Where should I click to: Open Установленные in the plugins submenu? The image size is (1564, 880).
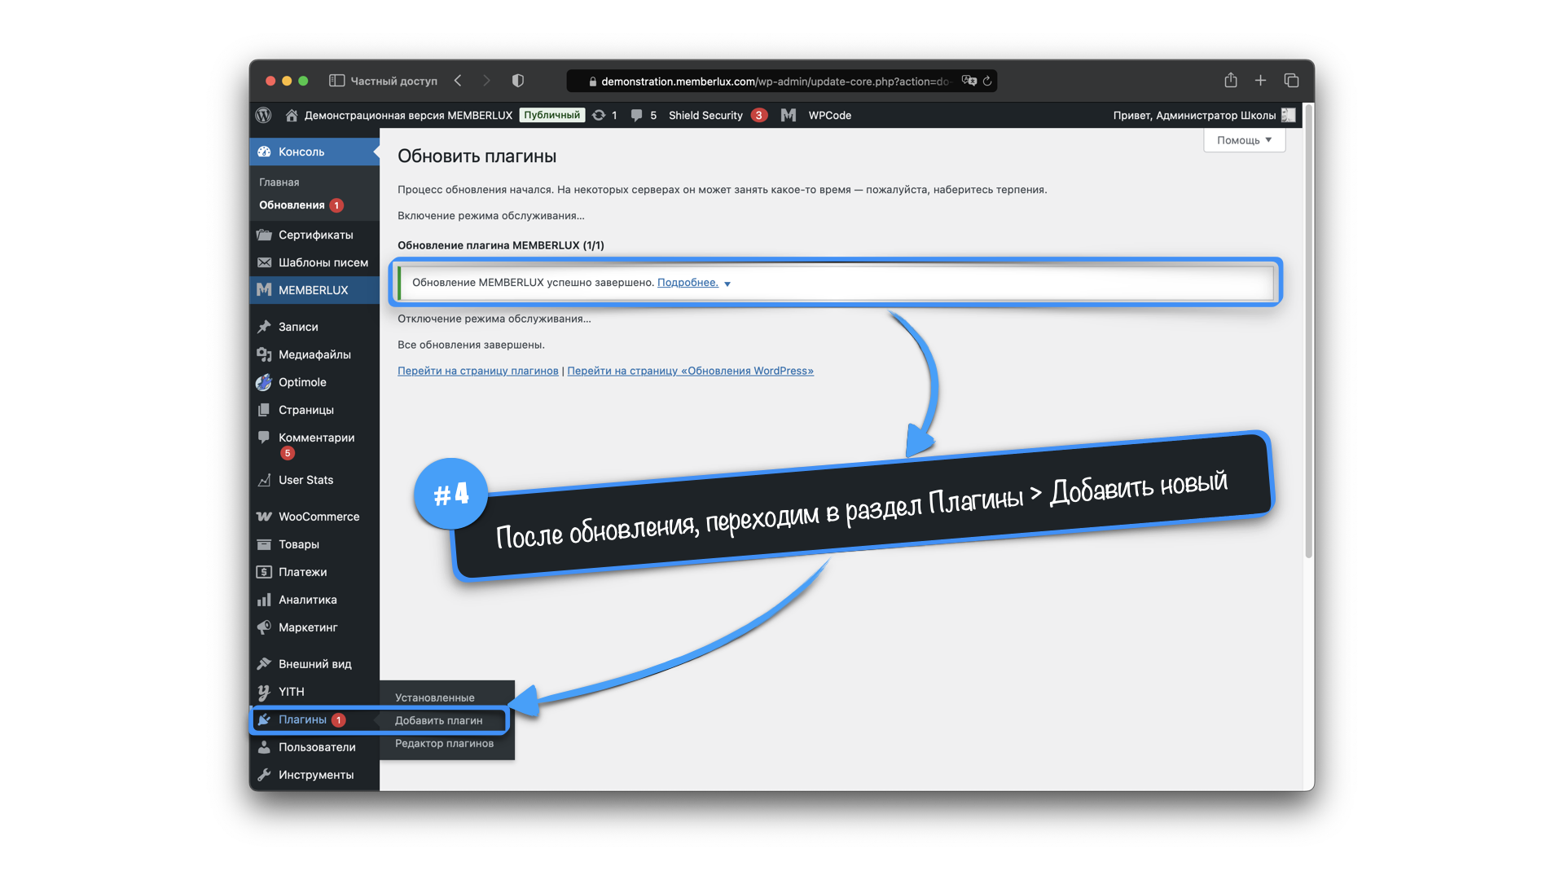coord(434,697)
